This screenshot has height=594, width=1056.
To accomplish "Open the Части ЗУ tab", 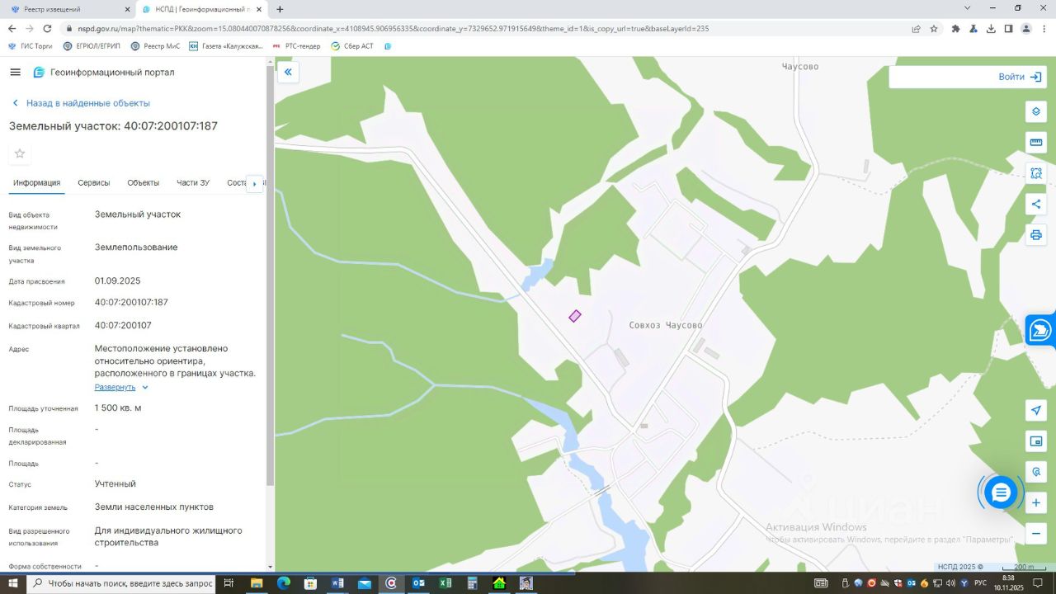I will pyautogui.click(x=193, y=182).
